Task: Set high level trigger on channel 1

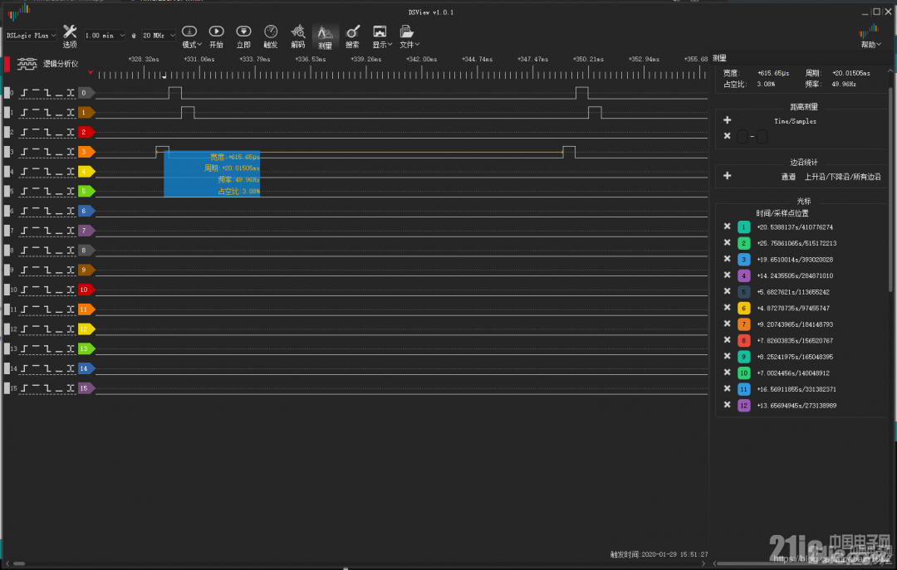Action: [36, 113]
